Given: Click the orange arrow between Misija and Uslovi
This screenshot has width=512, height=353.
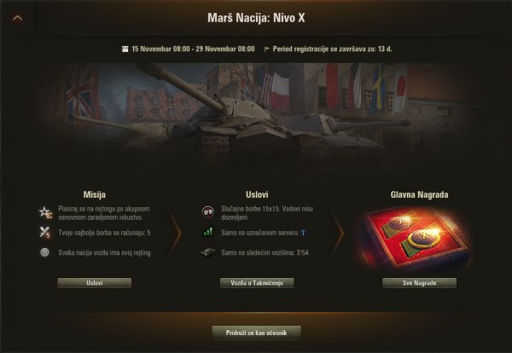Looking at the screenshot, I should 175,232.
